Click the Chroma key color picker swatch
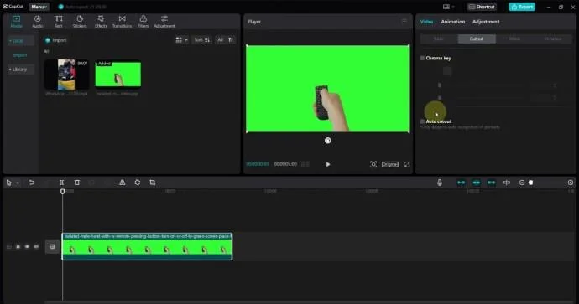This screenshot has height=304, width=579. (x=447, y=70)
